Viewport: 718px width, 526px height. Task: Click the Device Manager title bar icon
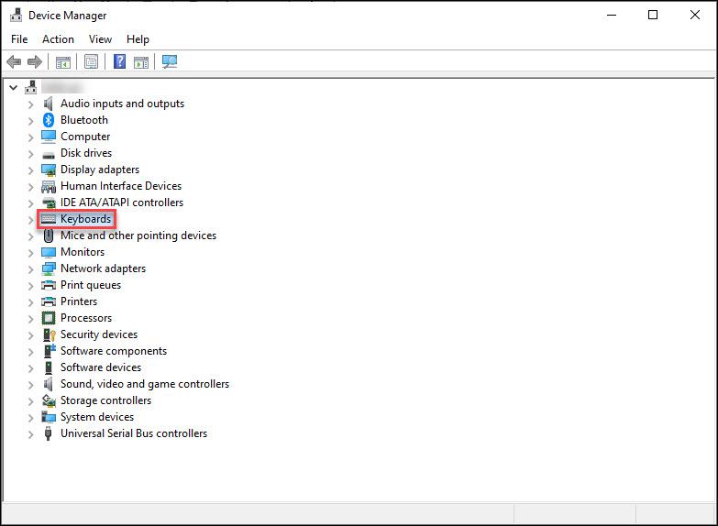16,15
